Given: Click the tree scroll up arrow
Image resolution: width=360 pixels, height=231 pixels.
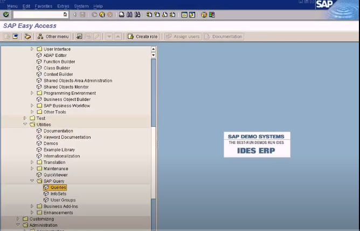Looking at the screenshot, I should click(x=154, y=49).
